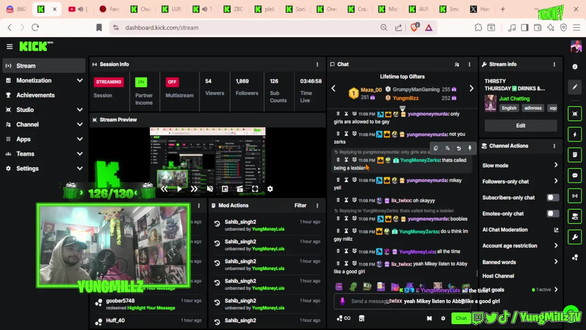Viewport: 586px width, 330px height.
Task: Show previous top gifters page
Action: point(333,88)
